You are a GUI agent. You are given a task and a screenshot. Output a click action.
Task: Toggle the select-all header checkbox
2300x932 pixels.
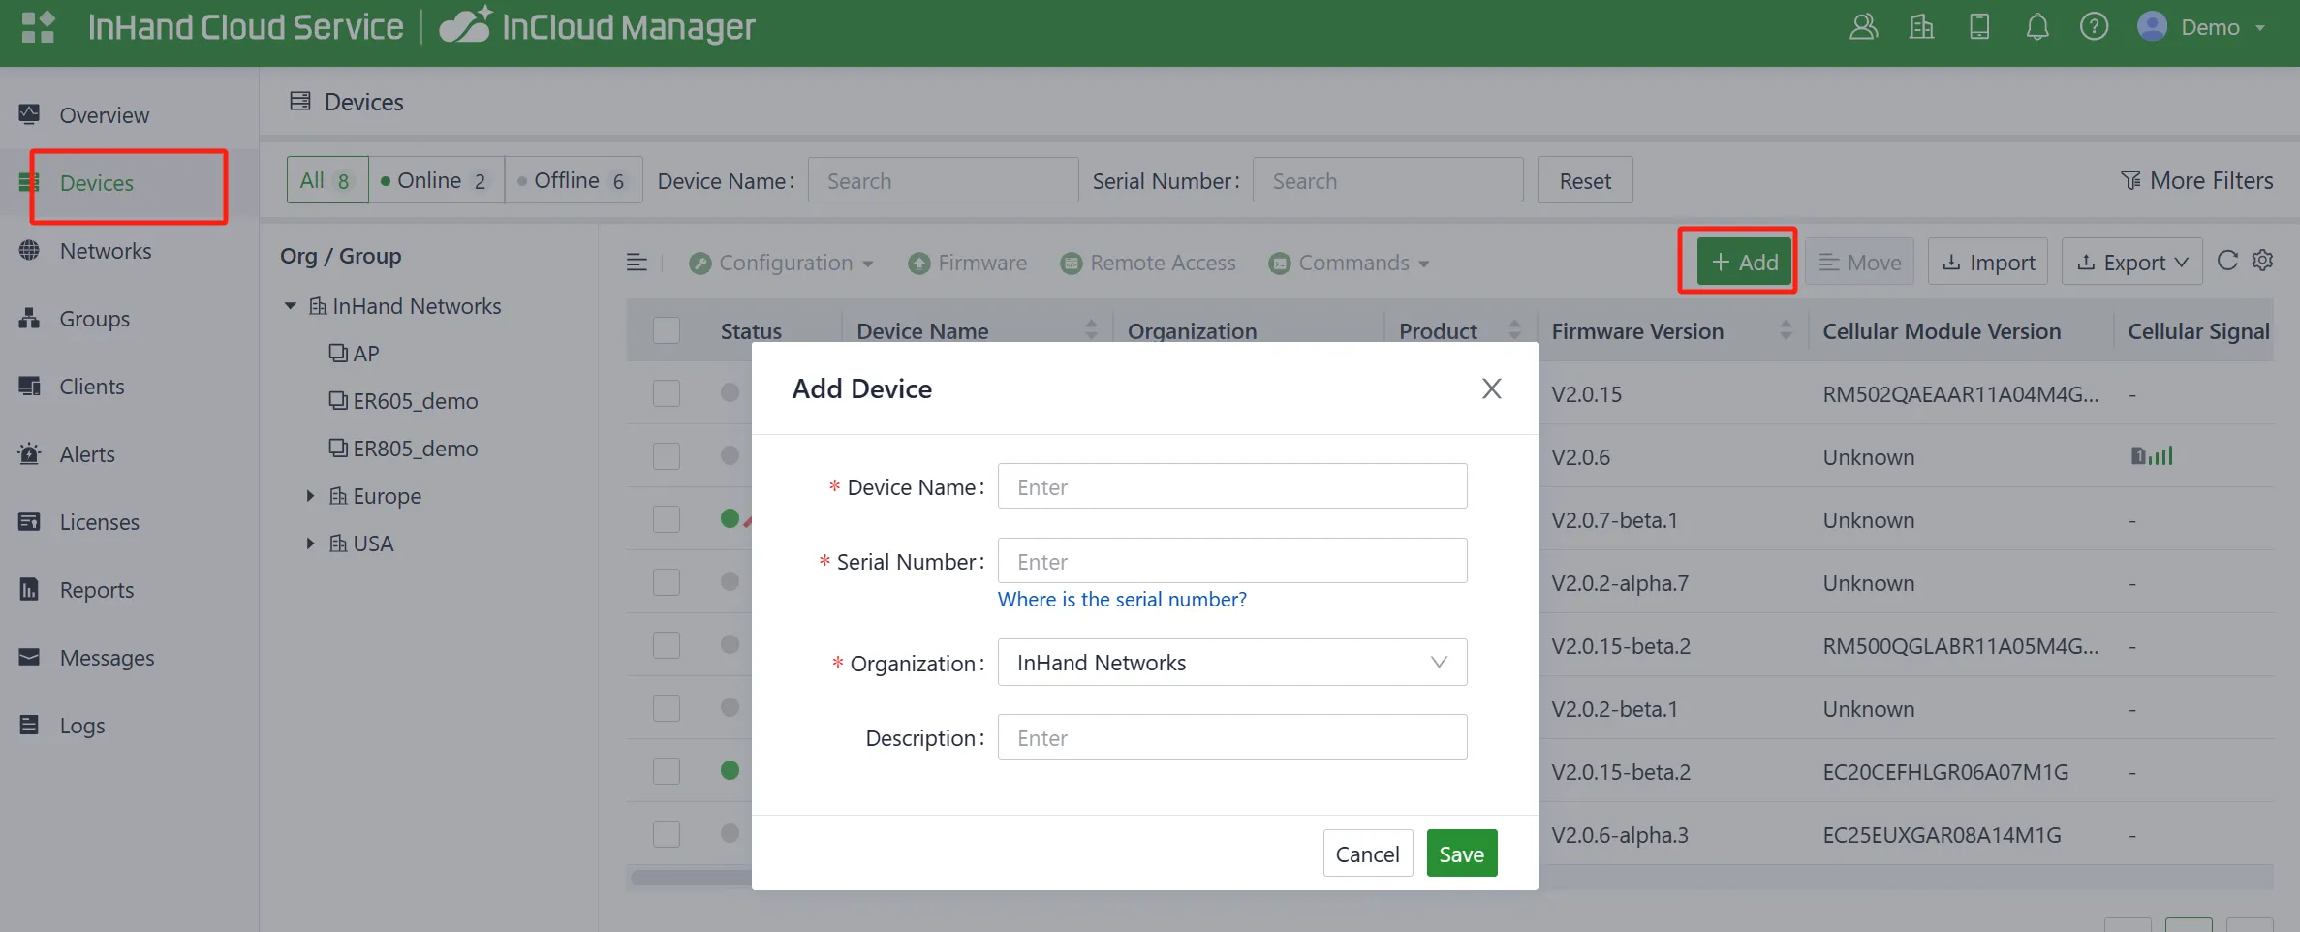click(666, 330)
